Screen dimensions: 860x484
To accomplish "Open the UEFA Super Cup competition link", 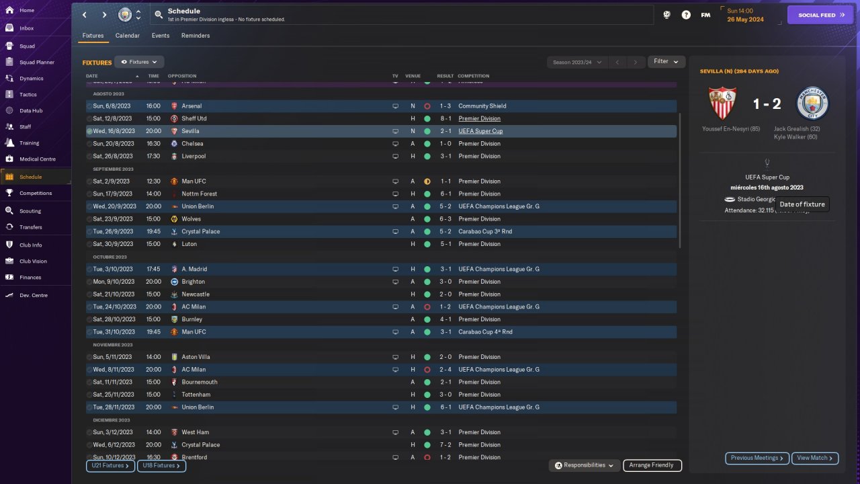I will pyautogui.click(x=480, y=131).
